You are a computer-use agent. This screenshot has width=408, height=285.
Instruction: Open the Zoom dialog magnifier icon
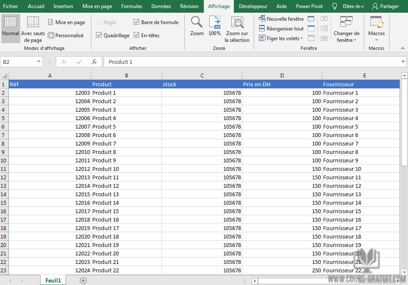click(197, 26)
